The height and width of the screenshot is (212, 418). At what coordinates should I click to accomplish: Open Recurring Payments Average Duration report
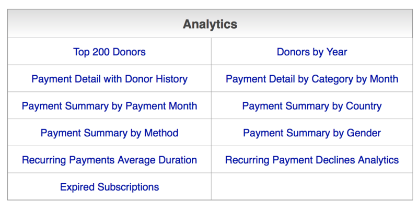coord(109,160)
